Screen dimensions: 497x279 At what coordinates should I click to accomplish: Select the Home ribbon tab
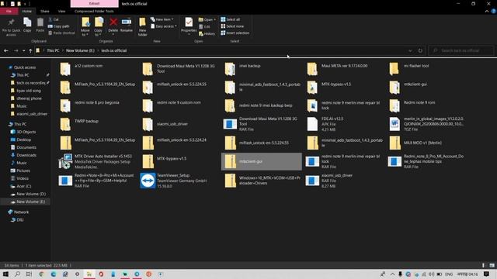[27, 11]
